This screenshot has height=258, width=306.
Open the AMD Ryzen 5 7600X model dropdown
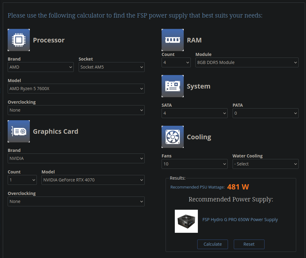click(x=76, y=89)
